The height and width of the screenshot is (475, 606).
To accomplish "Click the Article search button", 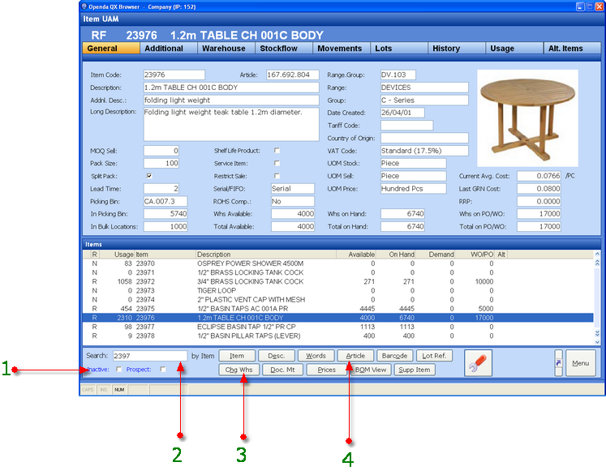I will 355,356.
